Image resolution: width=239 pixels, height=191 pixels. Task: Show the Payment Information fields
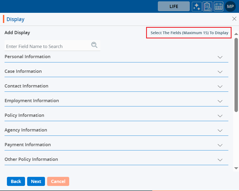[x=220, y=145]
